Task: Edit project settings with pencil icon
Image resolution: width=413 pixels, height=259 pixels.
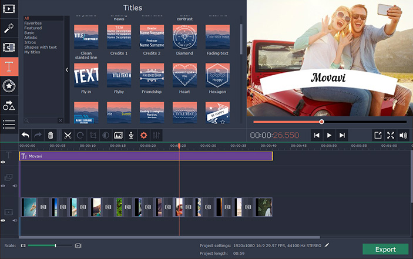Action: (327, 245)
